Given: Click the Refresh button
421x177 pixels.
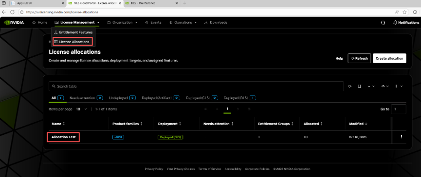Looking at the screenshot, I should (x=359, y=58).
